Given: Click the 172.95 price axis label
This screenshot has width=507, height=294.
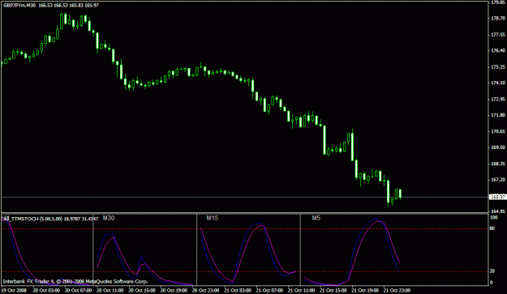Looking at the screenshot, I should coord(498,100).
